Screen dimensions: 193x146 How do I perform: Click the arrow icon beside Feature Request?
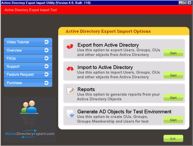click(x=46, y=74)
